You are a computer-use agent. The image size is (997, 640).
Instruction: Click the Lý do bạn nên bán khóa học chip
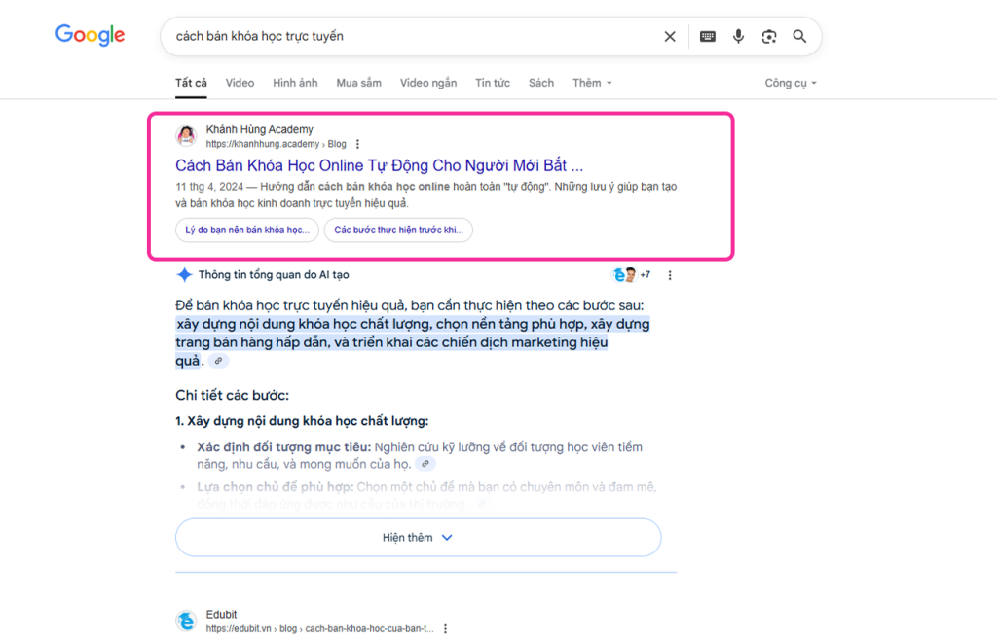click(x=247, y=230)
